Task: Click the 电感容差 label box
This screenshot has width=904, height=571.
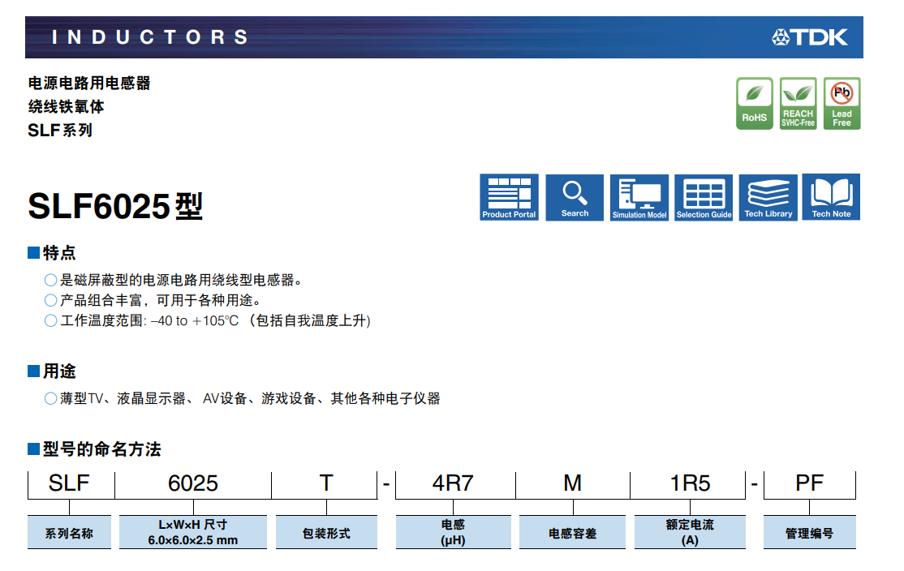Action: (572, 532)
